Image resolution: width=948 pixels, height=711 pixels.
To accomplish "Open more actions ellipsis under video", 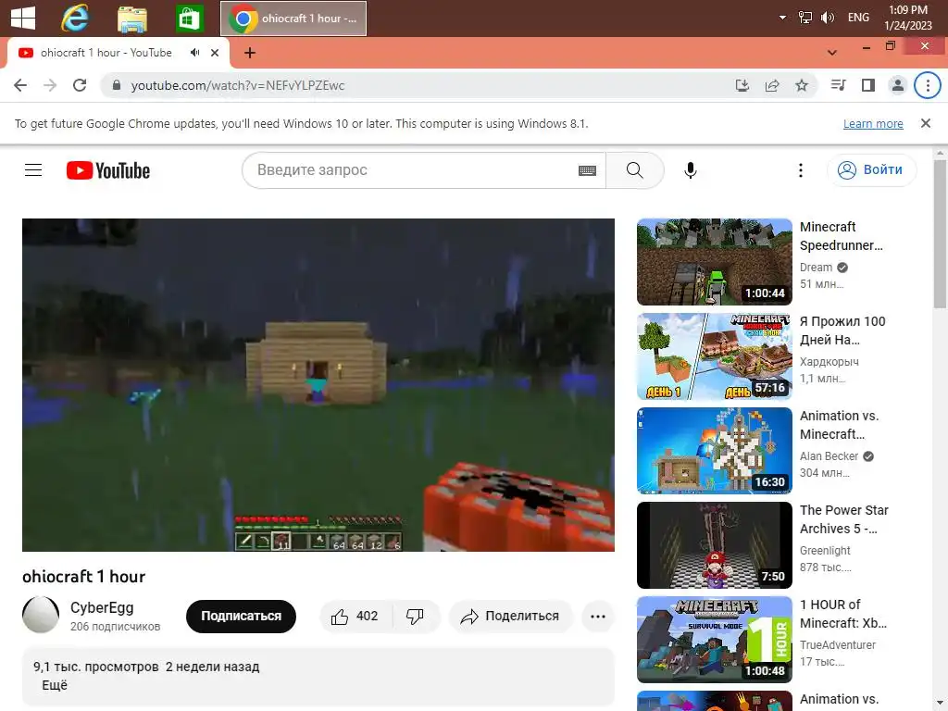I will (x=598, y=616).
